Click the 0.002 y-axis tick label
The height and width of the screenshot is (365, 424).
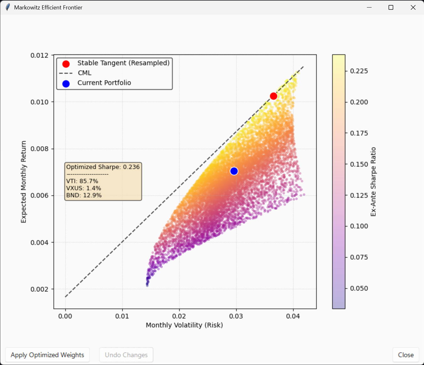point(40,289)
